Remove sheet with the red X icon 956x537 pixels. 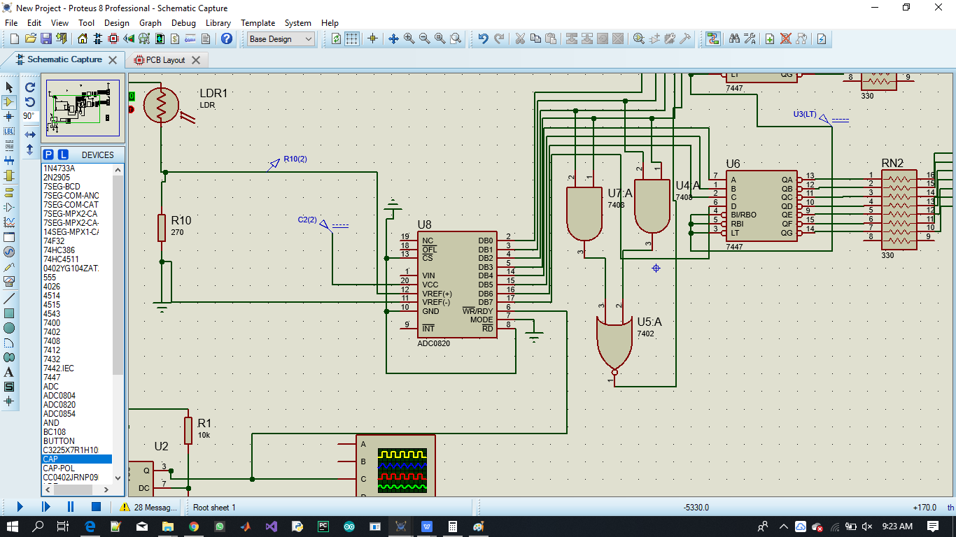785,38
